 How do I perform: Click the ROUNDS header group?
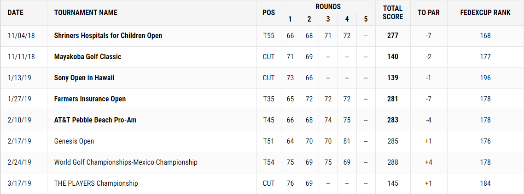(x=328, y=6)
